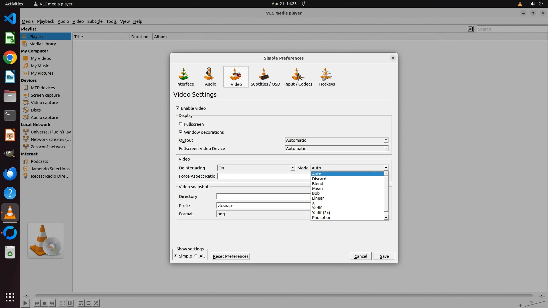Click the extended settings equalizer icon
The image size is (548, 308).
[x=70, y=303]
